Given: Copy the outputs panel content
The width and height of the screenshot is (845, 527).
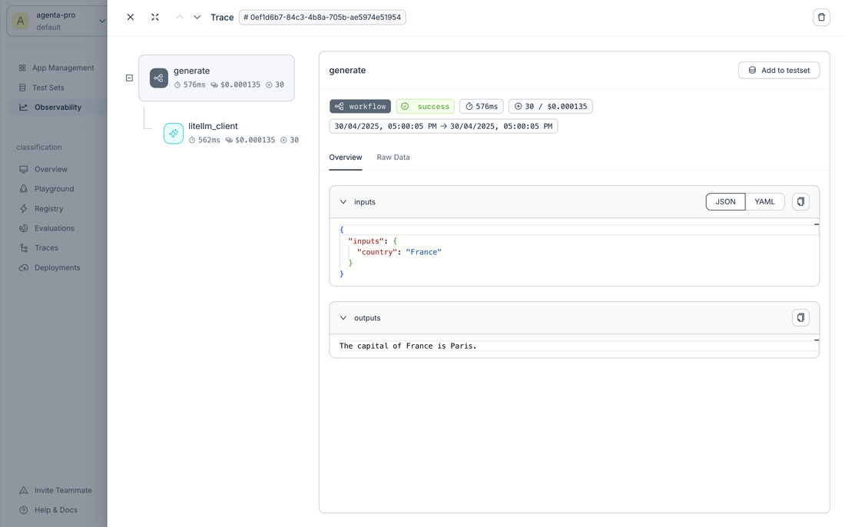Looking at the screenshot, I should (800, 317).
